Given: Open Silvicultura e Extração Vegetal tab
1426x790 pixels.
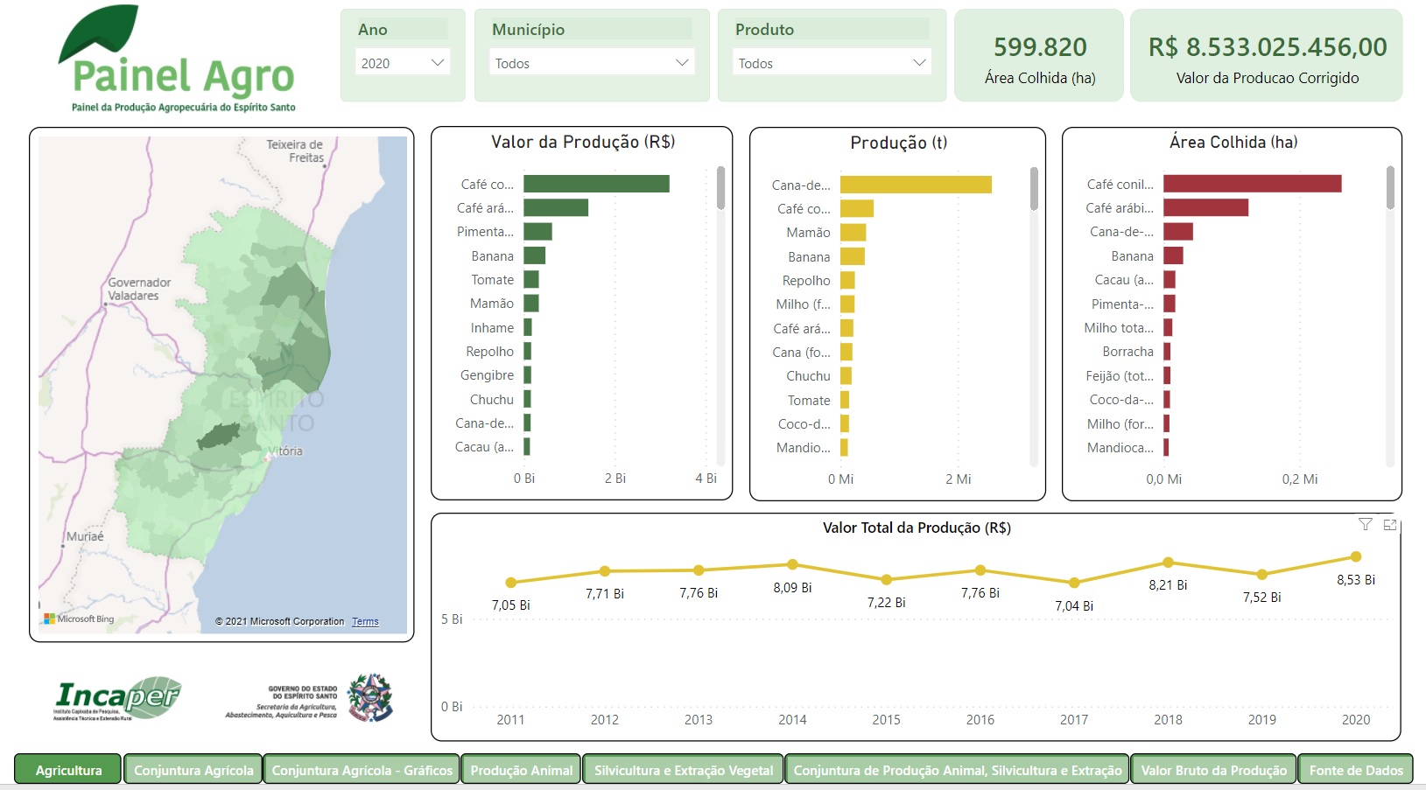Looking at the screenshot, I should (x=683, y=770).
